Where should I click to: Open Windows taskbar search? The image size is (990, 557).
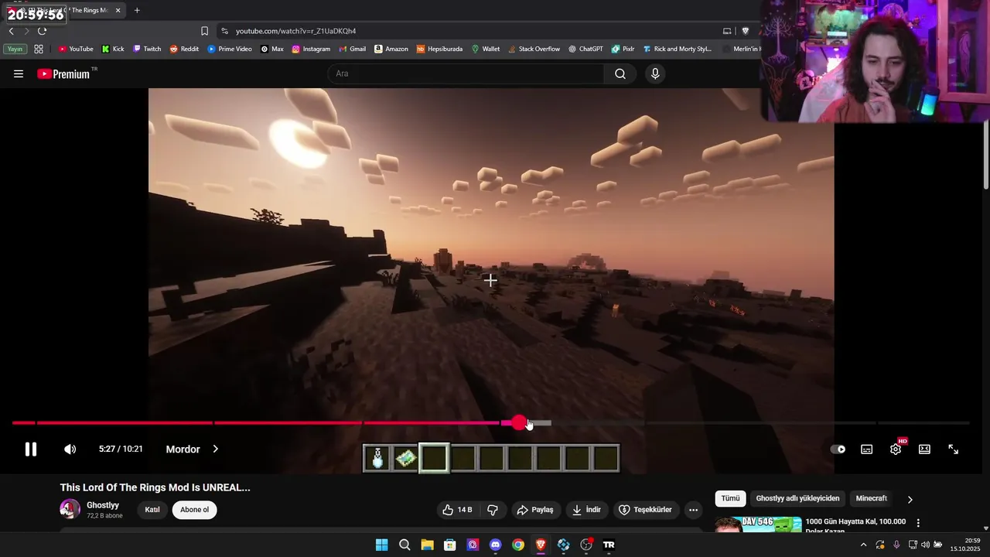tap(405, 545)
